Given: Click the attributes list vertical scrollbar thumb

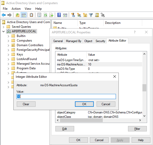Looking at the screenshot, I should 144,88.
